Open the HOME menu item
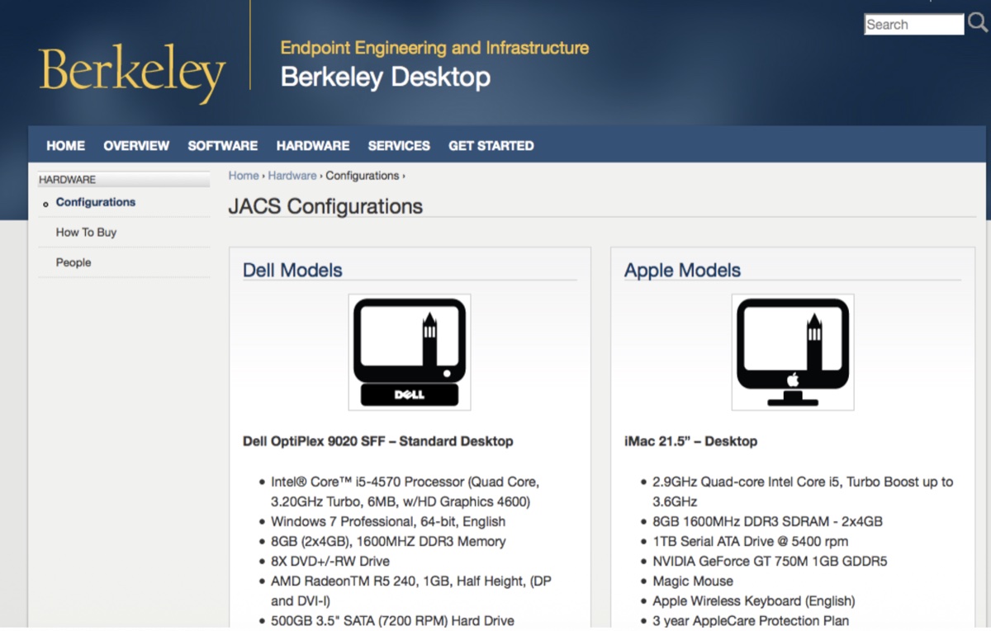This screenshot has height=631, width=991. click(x=65, y=146)
